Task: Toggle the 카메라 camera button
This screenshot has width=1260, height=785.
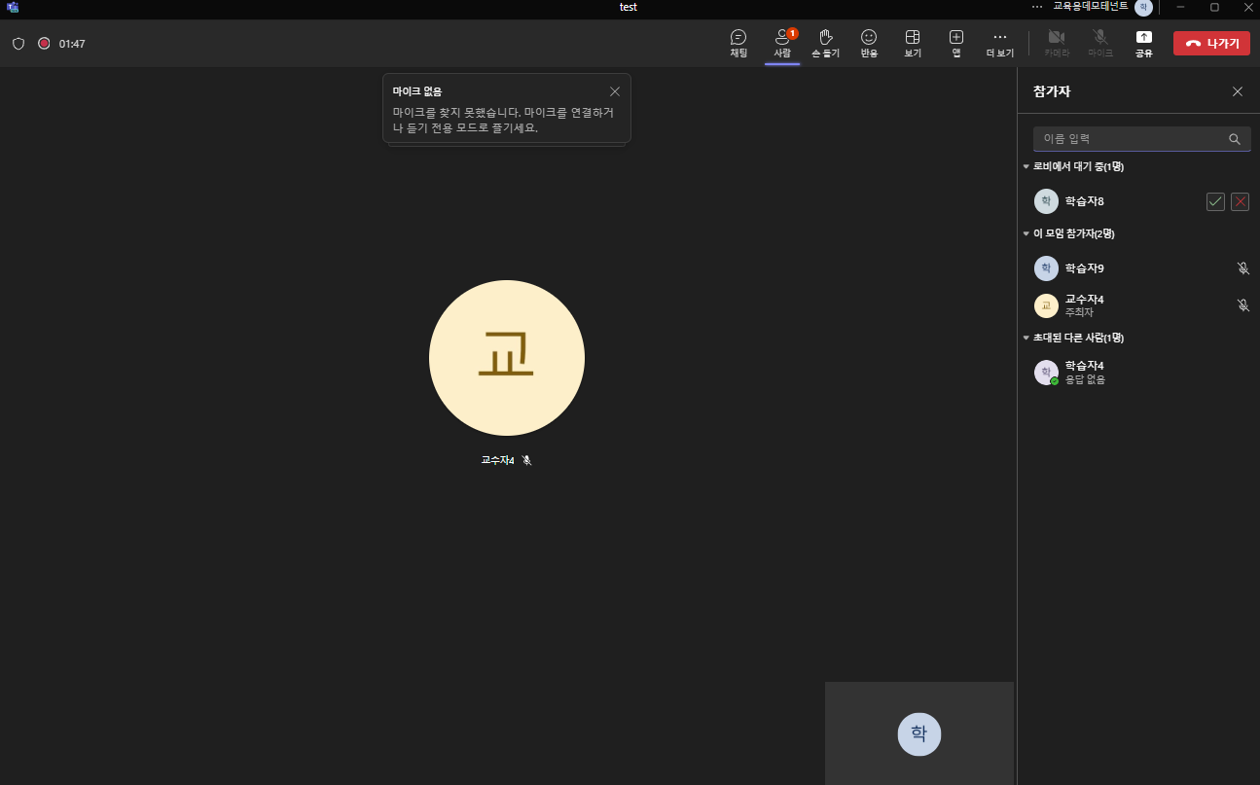Action: (1057, 43)
